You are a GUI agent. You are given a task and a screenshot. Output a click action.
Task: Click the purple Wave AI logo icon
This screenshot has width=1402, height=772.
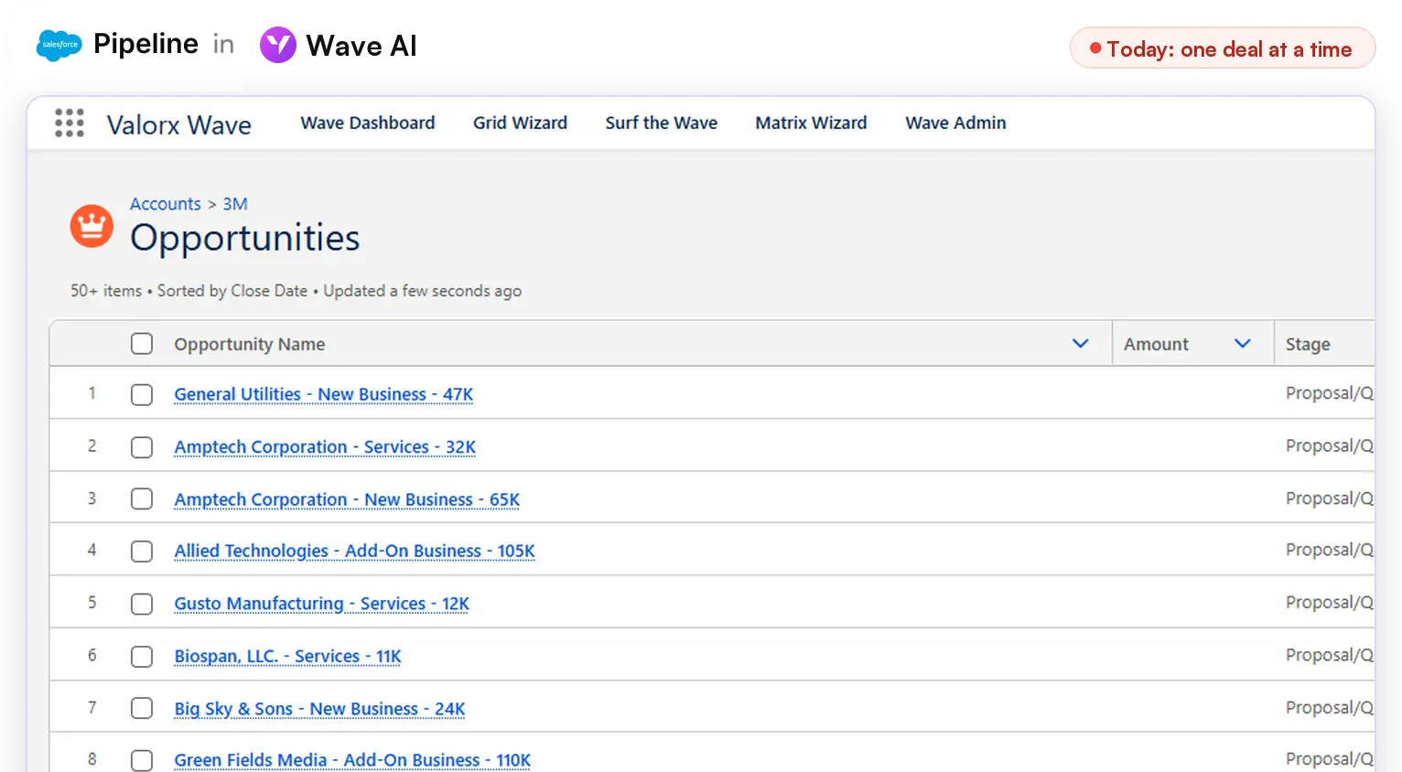(278, 45)
